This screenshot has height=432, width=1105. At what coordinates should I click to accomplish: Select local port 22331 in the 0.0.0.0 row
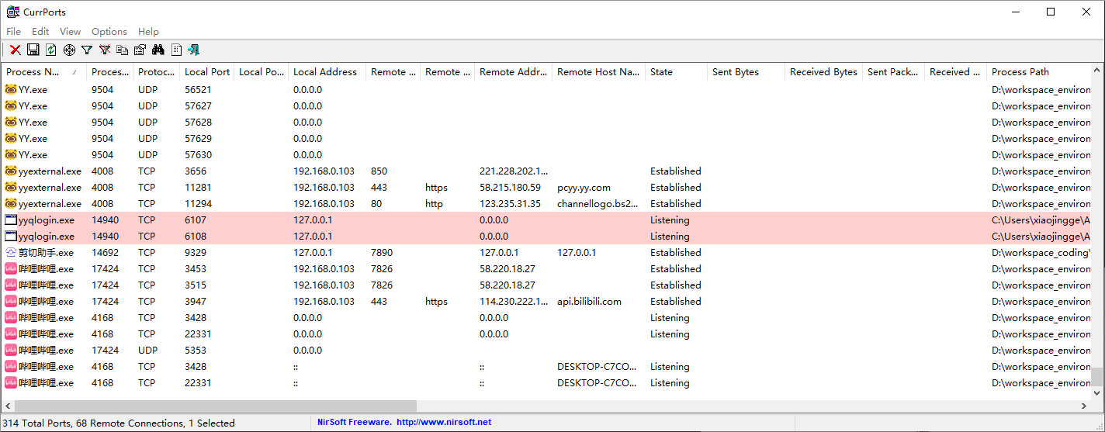[x=198, y=334]
